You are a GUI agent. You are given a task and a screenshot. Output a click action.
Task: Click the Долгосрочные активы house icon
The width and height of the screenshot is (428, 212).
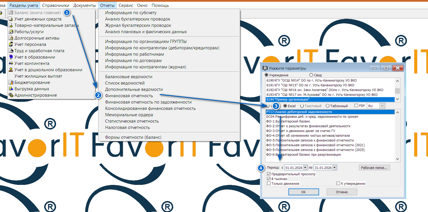(11, 38)
